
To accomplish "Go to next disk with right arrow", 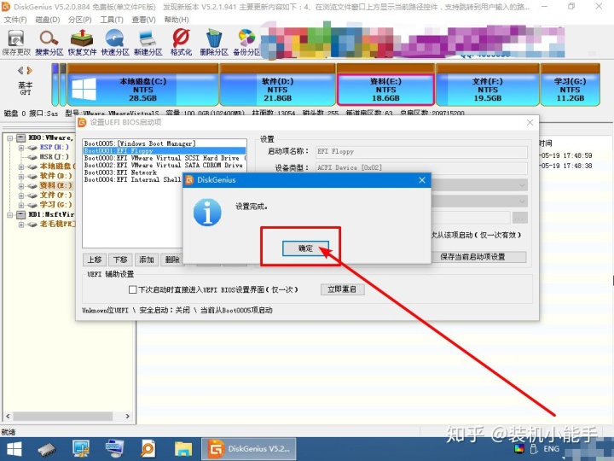I will [x=29, y=71].
